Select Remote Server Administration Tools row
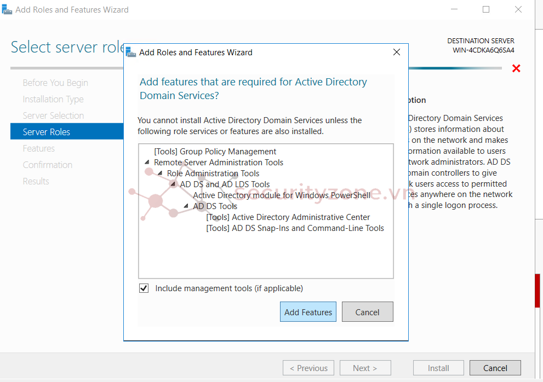 click(219, 163)
